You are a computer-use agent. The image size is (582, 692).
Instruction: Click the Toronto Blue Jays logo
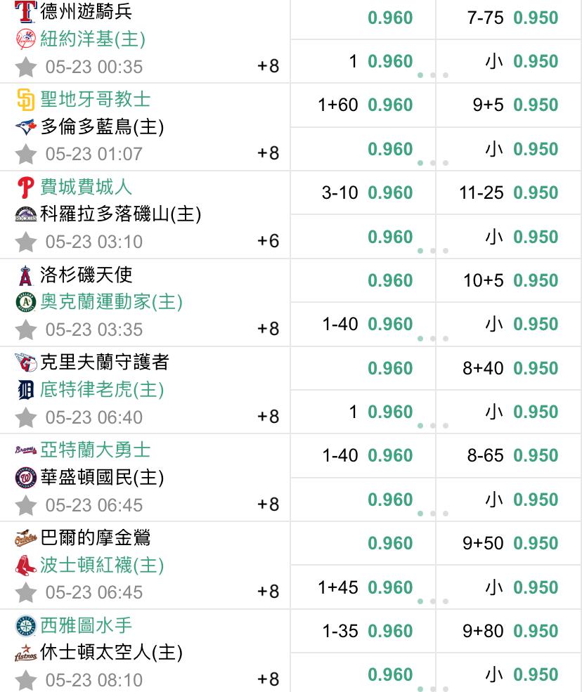(25, 127)
